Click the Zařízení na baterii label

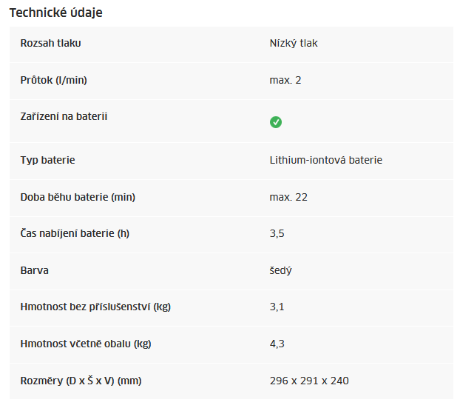tap(64, 116)
